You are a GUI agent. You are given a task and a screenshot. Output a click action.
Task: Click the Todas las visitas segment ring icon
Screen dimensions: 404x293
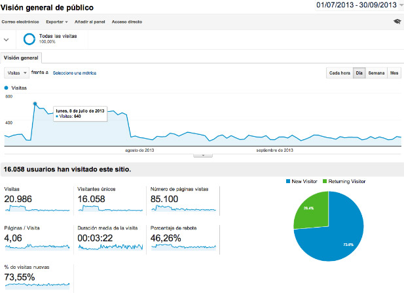(x=29, y=39)
